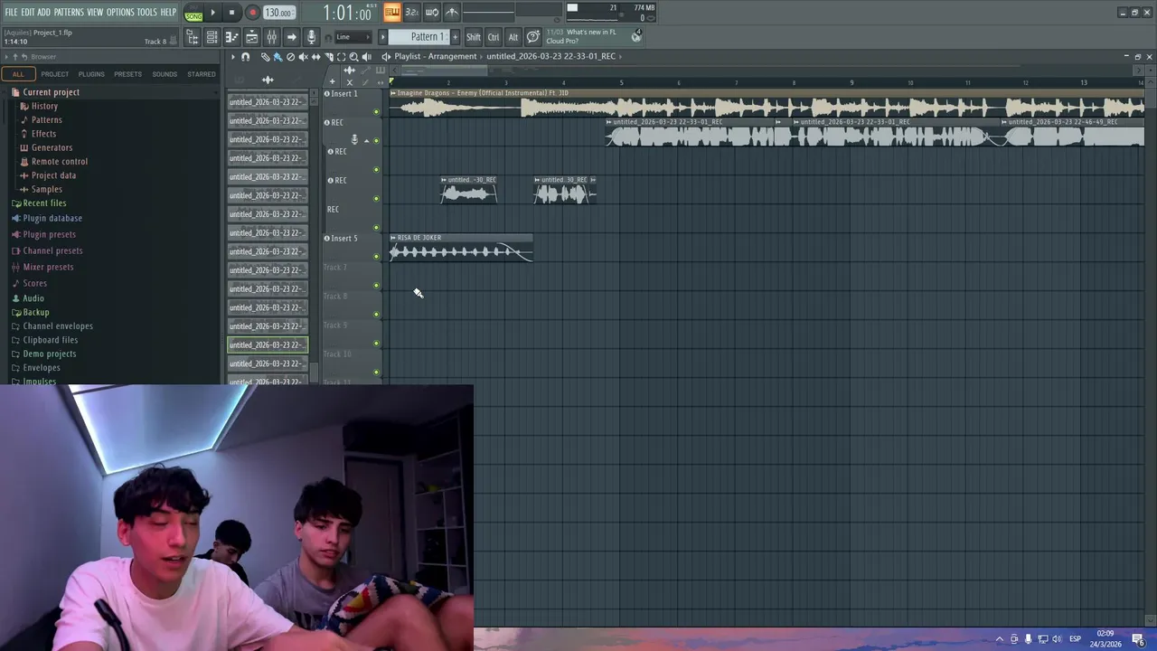Toggle mute switch on Insert 5 track
1157x651 pixels.
(377, 257)
